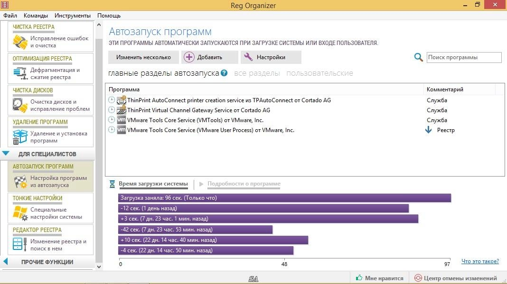Open the Файл menu
Viewport: 507px width, 284px height.
(x=10, y=16)
